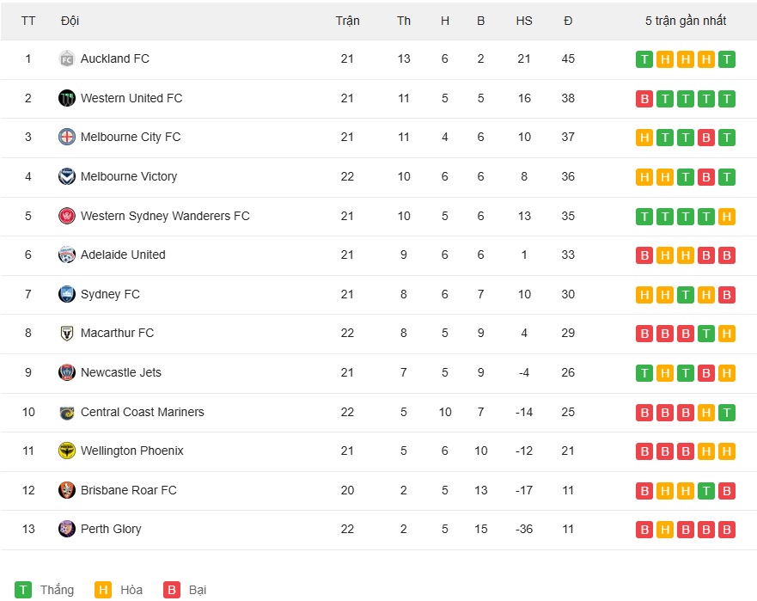Click the Auckland FC club logo

tap(67, 59)
